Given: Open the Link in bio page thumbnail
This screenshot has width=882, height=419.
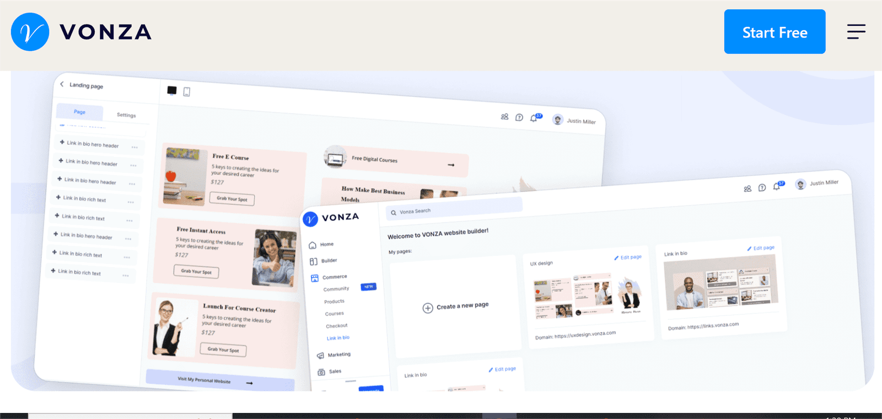Looking at the screenshot, I should point(721,283).
